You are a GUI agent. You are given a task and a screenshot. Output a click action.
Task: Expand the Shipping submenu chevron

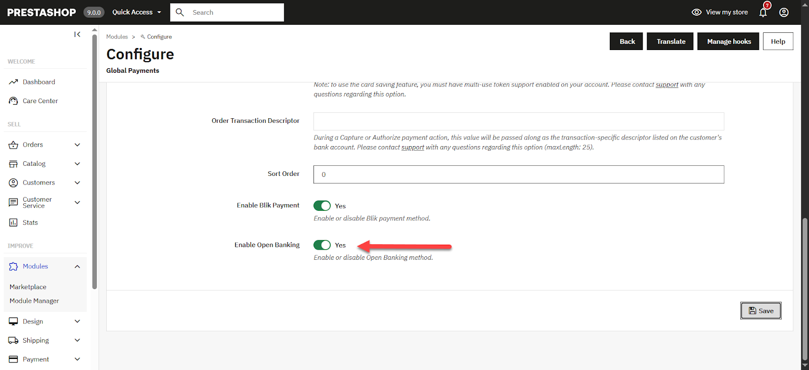[x=77, y=341]
